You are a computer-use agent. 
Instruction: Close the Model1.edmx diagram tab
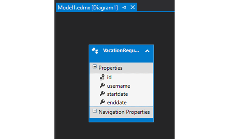[x=133, y=7]
